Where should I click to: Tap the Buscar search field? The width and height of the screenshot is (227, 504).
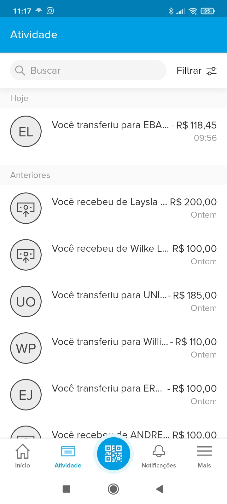click(95, 70)
